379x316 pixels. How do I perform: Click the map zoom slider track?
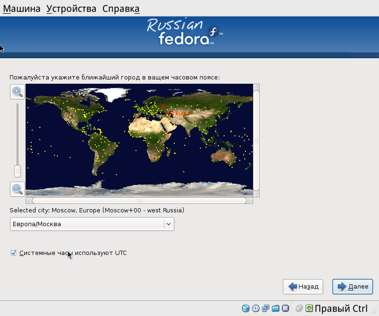coord(18,134)
